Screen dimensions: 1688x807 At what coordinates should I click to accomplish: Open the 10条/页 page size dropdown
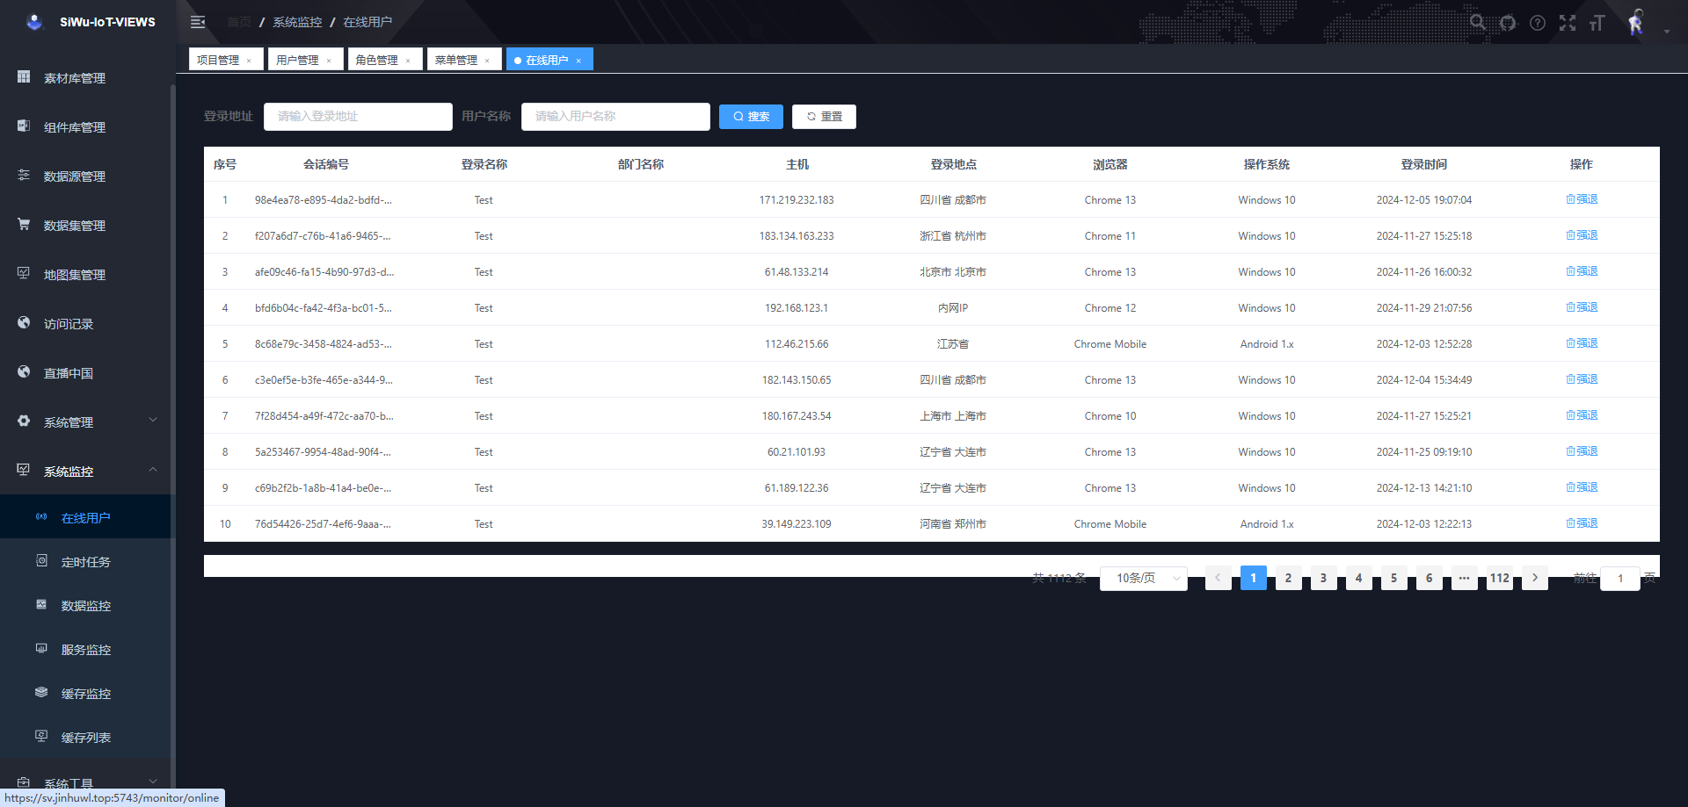(x=1143, y=578)
